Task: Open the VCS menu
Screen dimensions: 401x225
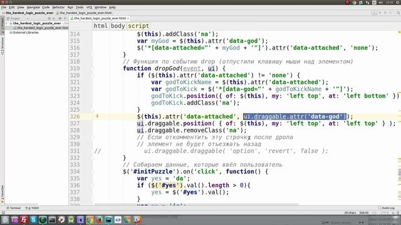Action: point(89,7)
